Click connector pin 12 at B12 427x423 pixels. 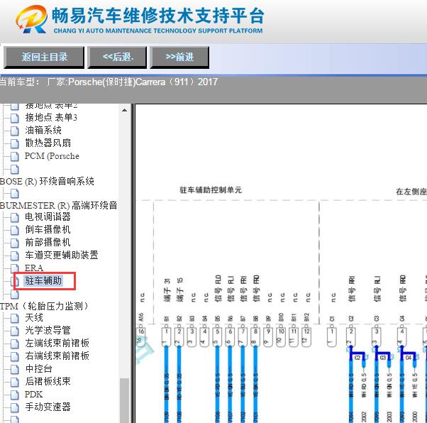pos(306,337)
